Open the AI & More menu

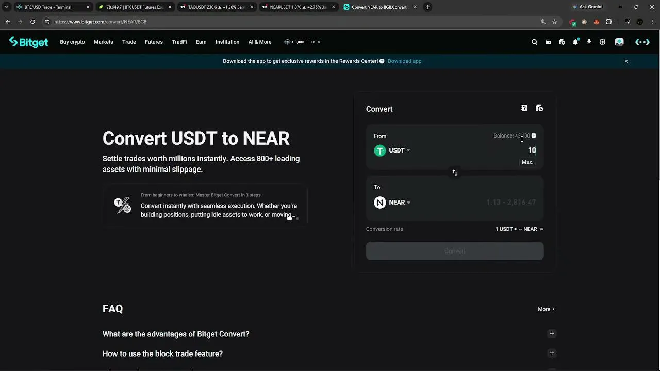point(260,42)
